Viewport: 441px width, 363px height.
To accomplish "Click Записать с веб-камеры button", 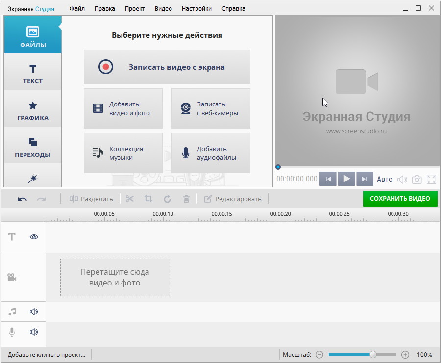I will (x=211, y=108).
